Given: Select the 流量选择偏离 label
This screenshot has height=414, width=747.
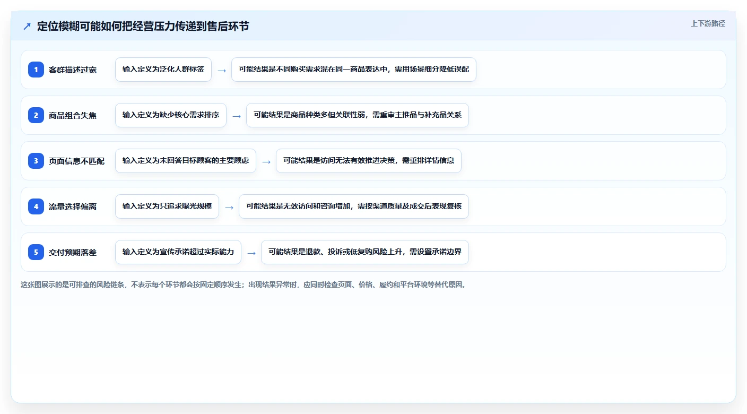Looking at the screenshot, I should pos(73,206).
